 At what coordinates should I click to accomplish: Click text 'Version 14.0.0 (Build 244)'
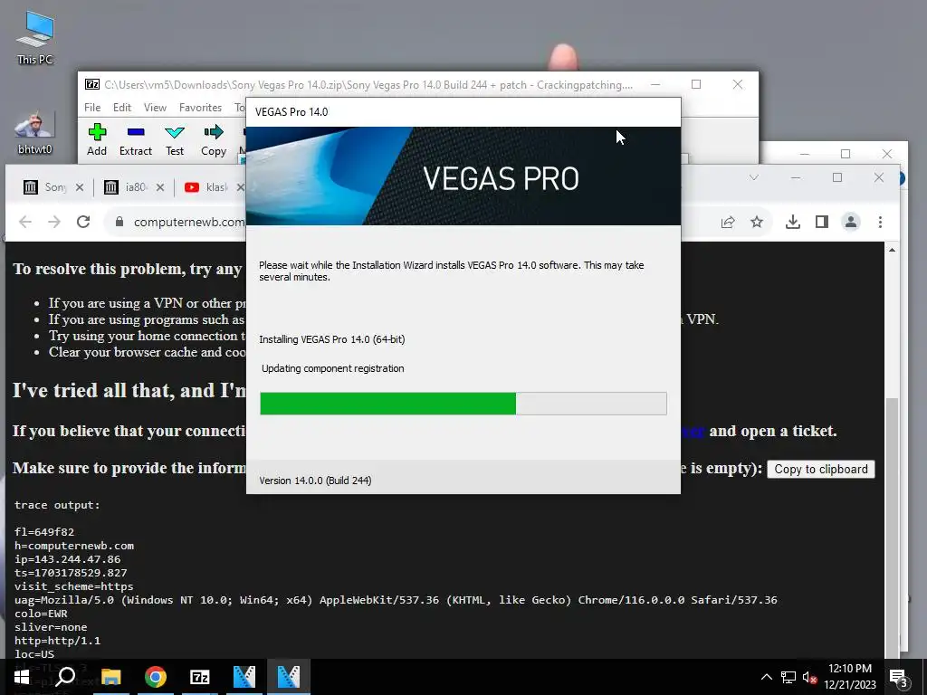[315, 481]
